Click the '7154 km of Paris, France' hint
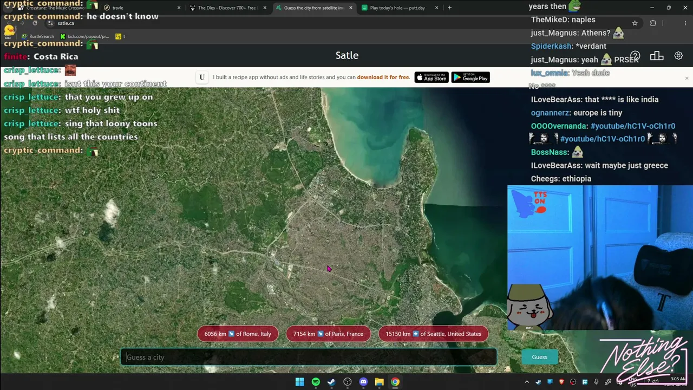The height and width of the screenshot is (390, 693). [x=328, y=334]
